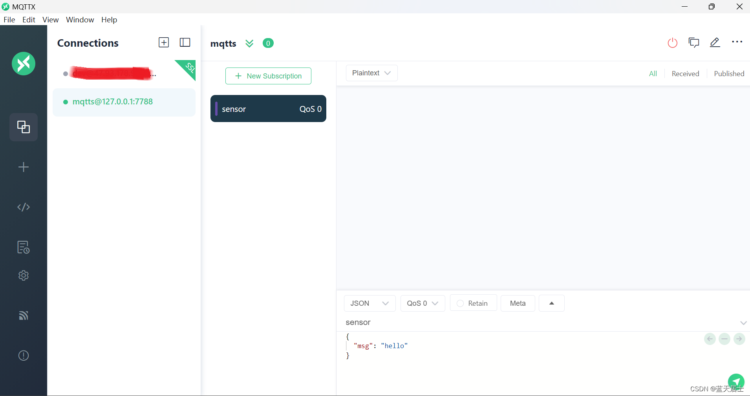750x396 pixels.
Task: Open the new window chat icon
Action: 694,42
